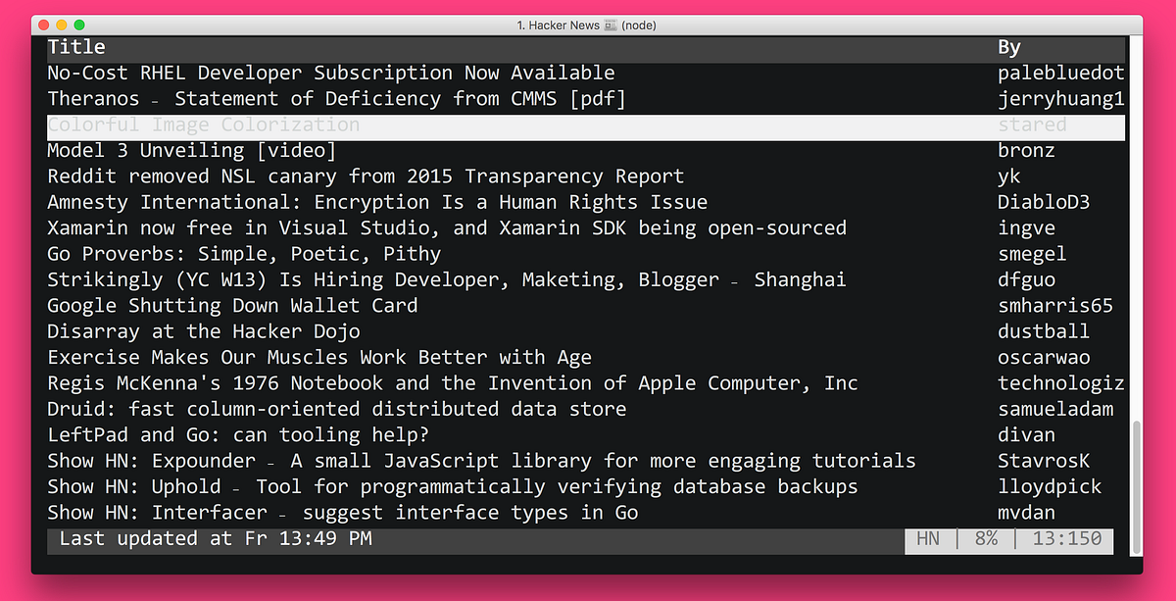Click author 'smharris65'

click(1055, 305)
